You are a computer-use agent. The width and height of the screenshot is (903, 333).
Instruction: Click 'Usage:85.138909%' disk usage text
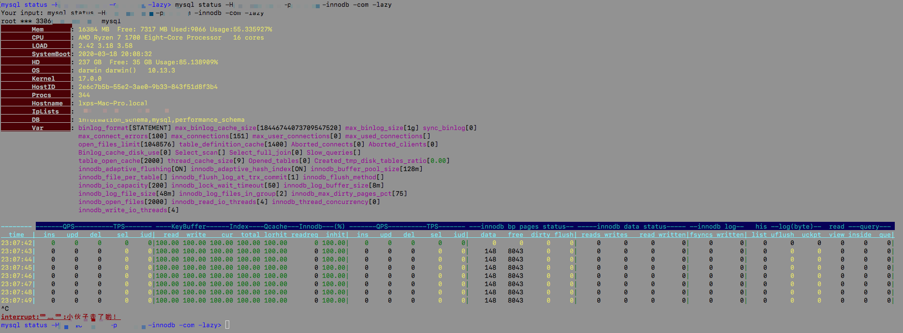[x=187, y=62]
